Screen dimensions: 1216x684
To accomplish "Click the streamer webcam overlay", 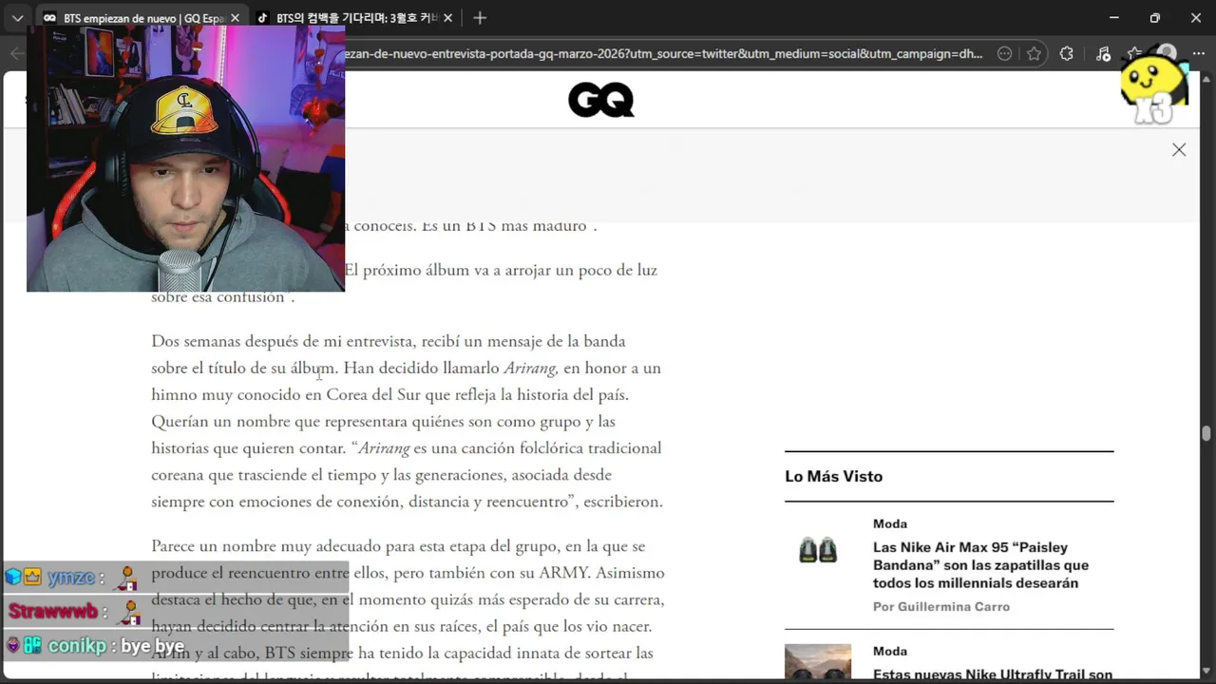I will coord(185,159).
